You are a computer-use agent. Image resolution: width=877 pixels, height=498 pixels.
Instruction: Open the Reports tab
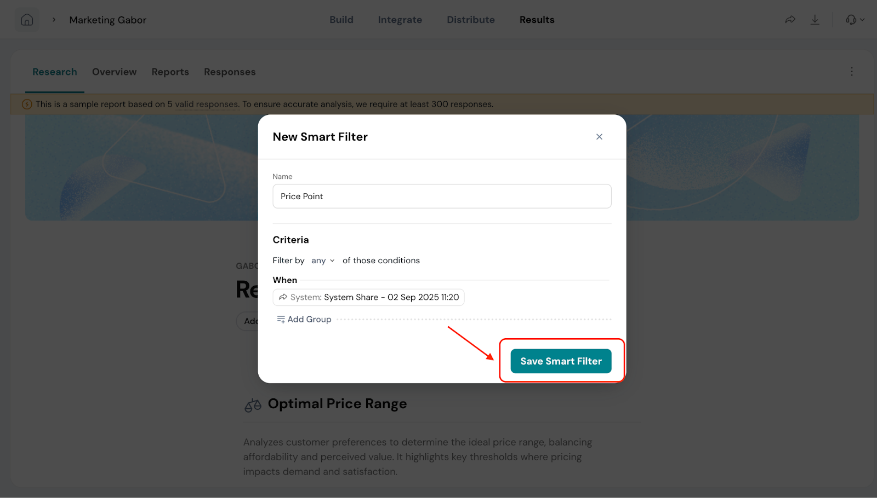point(170,72)
